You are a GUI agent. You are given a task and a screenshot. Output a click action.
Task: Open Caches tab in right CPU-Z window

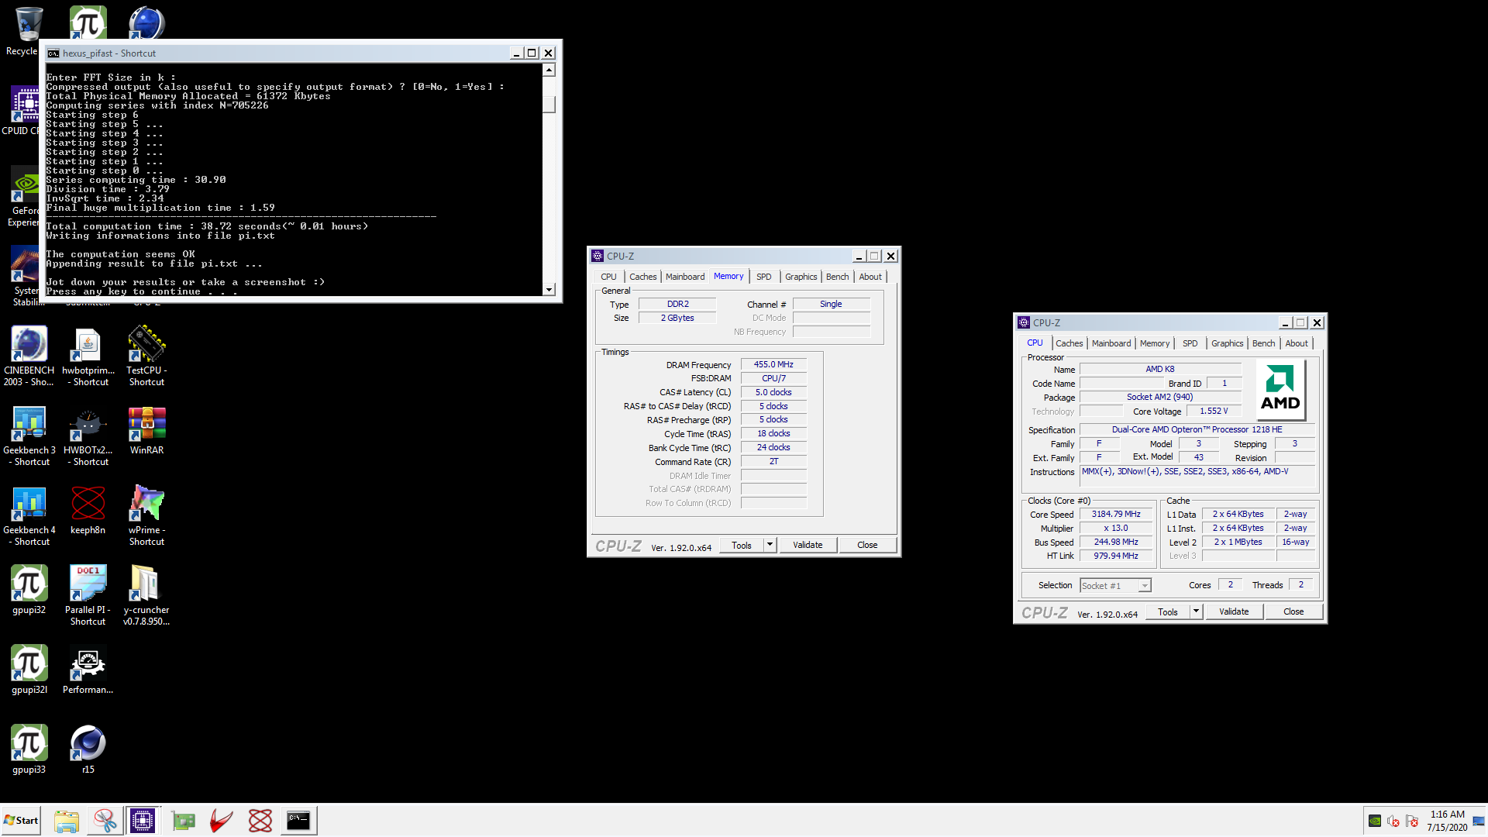coord(1069,343)
